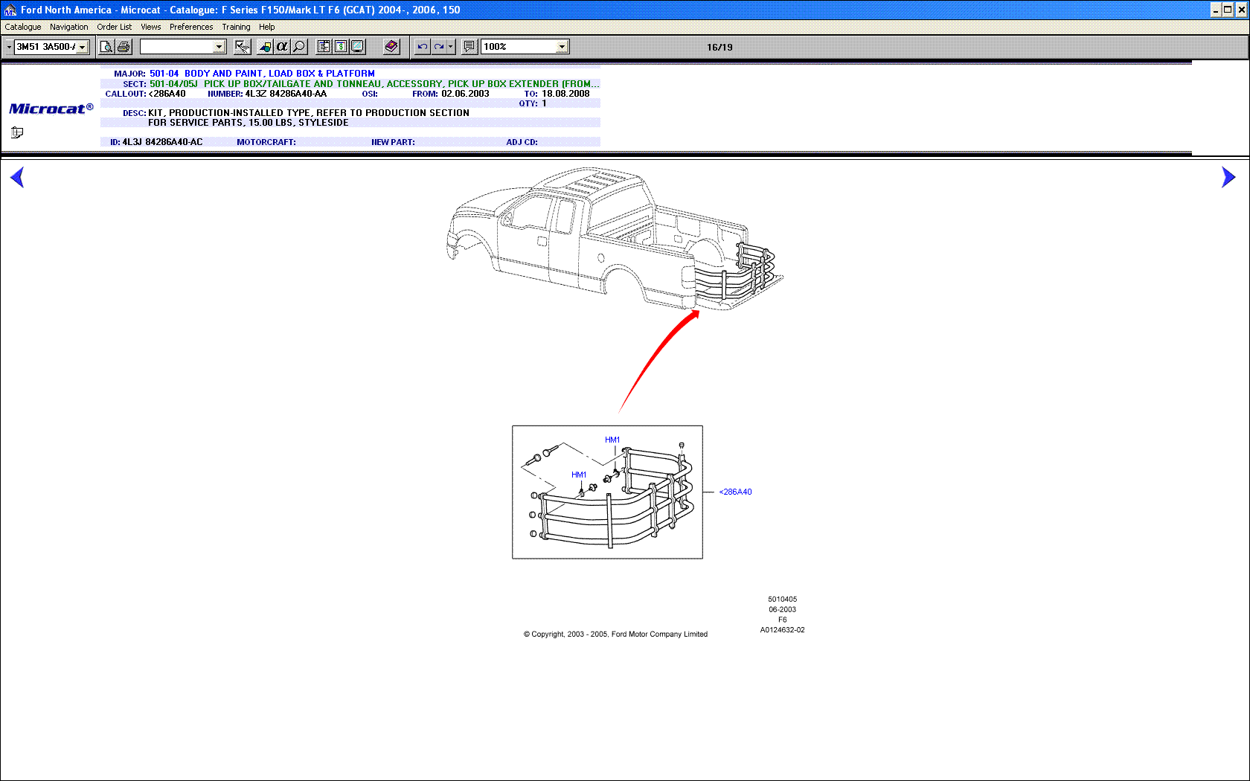Click the print preview icon
This screenshot has height=781, width=1250.
point(106,47)
